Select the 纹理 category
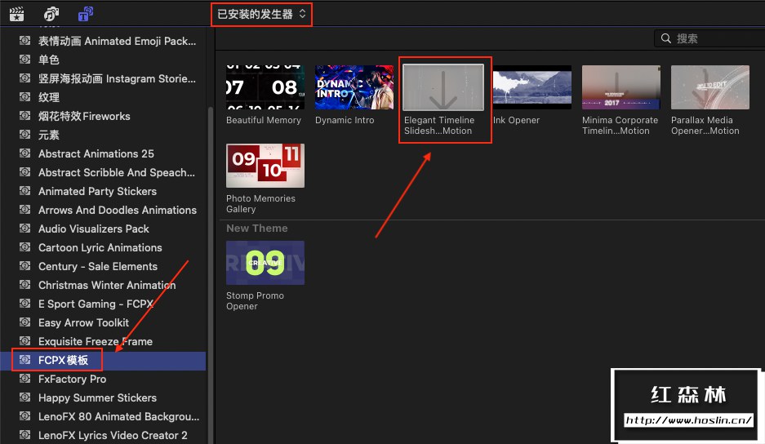 pyautogui.click(x=103, y=97)
